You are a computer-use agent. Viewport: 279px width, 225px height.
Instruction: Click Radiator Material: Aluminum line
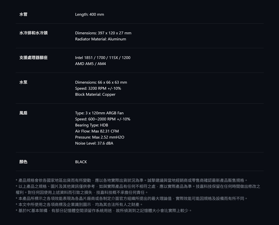100,39
